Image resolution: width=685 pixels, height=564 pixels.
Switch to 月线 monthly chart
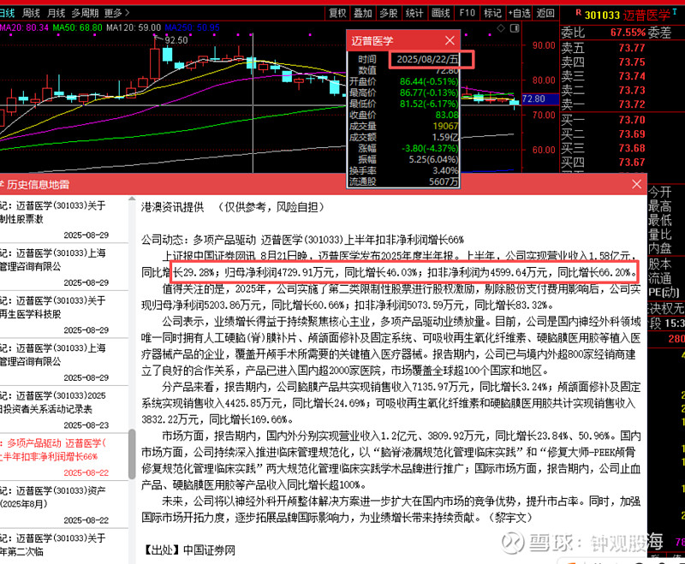tap(56, 13)
